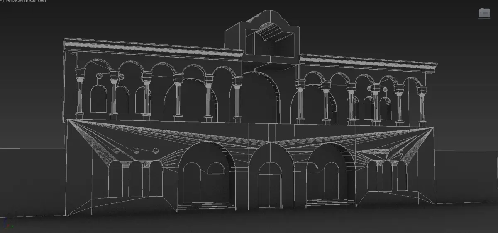The width and height of the screenshot is (498, 233).
Task: Select the leftmost upper-floor column
Action: (79, 93)
